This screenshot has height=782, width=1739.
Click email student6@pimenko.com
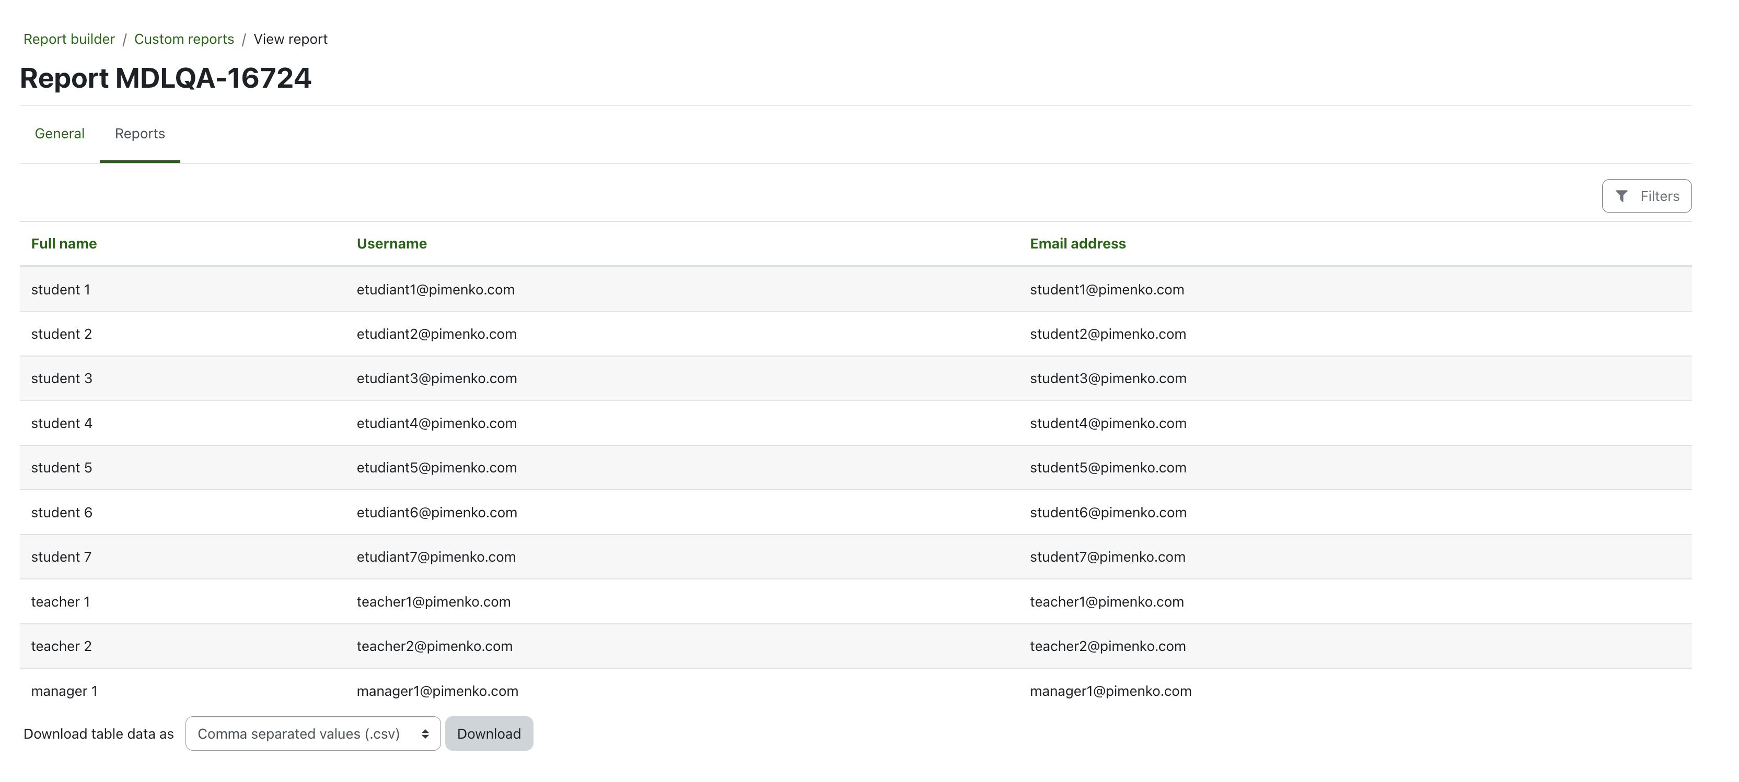[1108, 512]
